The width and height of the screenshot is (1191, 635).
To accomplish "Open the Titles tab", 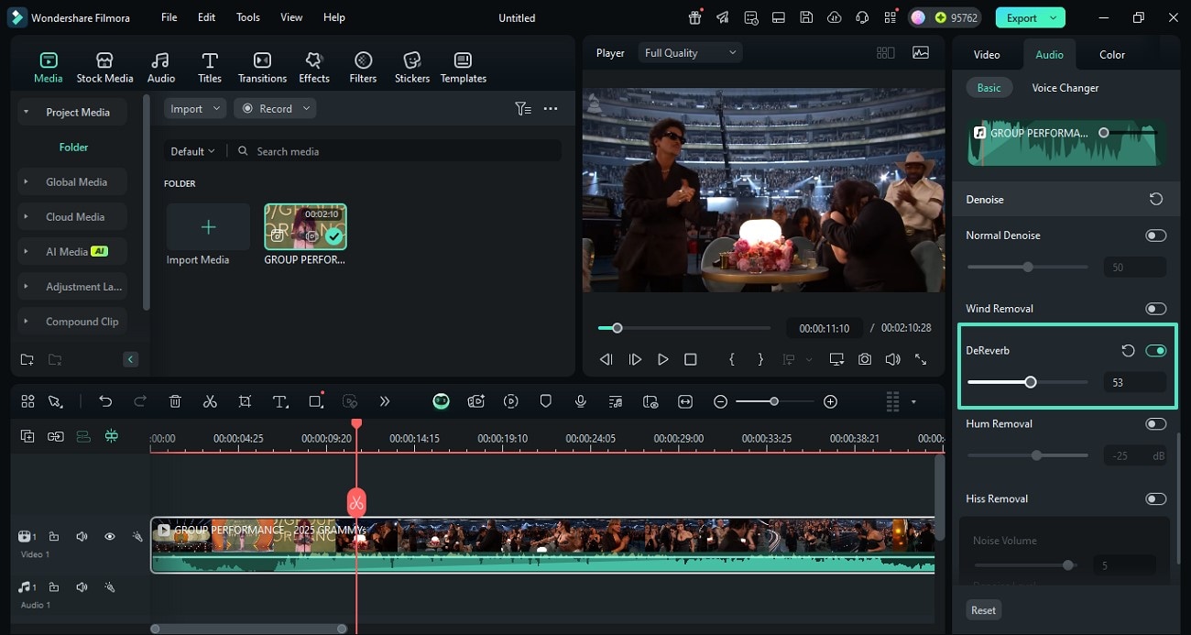I will point(210,68).
